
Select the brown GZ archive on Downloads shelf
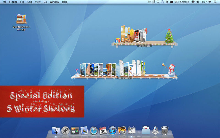123,34
